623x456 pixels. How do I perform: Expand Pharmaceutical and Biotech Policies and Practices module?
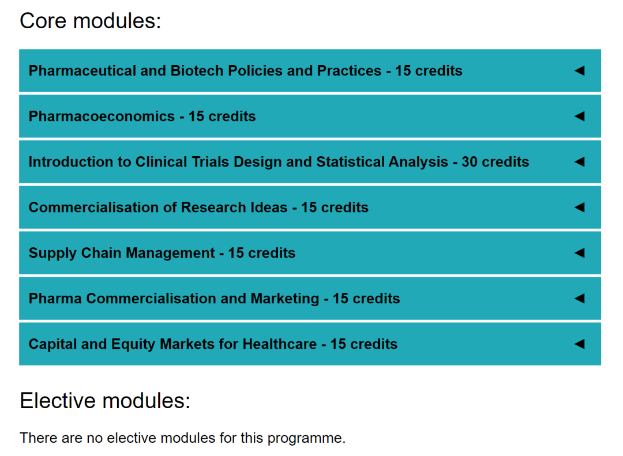pos(310,71)
